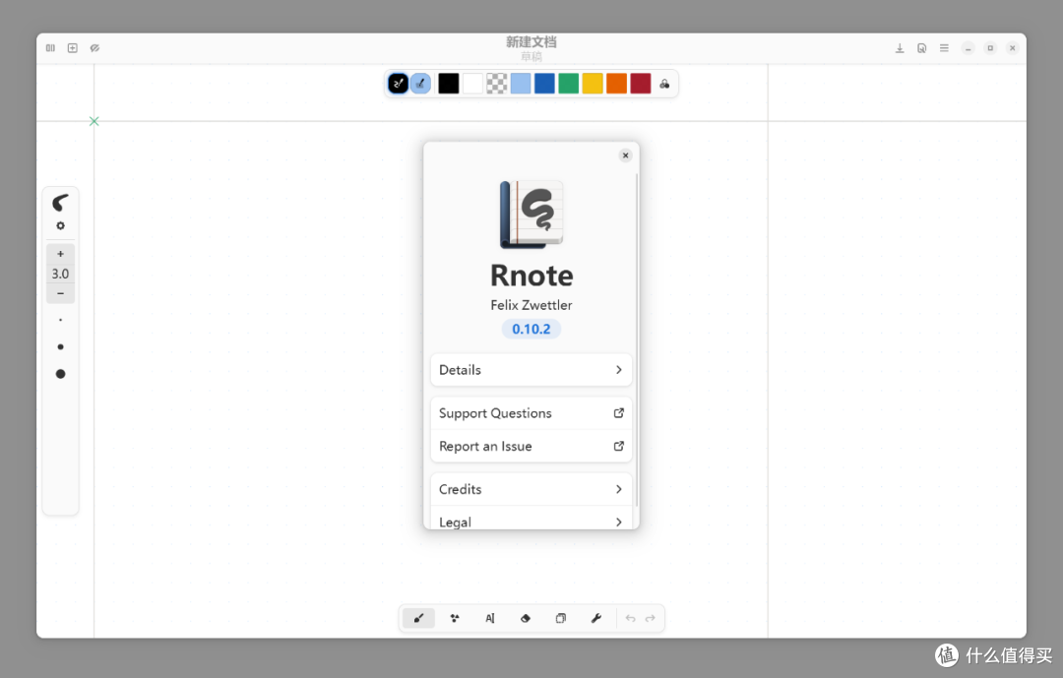1063x678 pixels.
Task: Choose the Selector tool
Action: tap(560, 618)
